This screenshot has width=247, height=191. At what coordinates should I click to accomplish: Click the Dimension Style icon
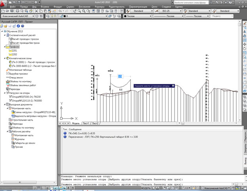[157, 11]
